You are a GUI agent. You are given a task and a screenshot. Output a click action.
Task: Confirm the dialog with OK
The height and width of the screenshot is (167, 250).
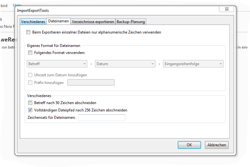click(189, 145)
